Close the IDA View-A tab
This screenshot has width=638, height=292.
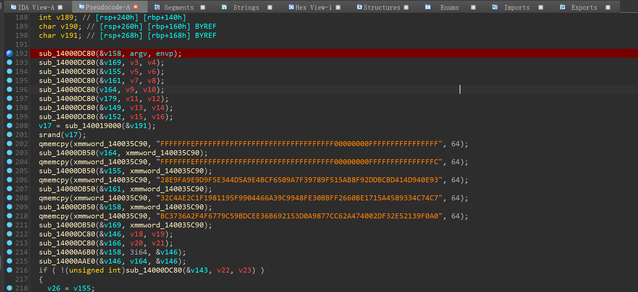pyautogui.click(x=60, y=7)
